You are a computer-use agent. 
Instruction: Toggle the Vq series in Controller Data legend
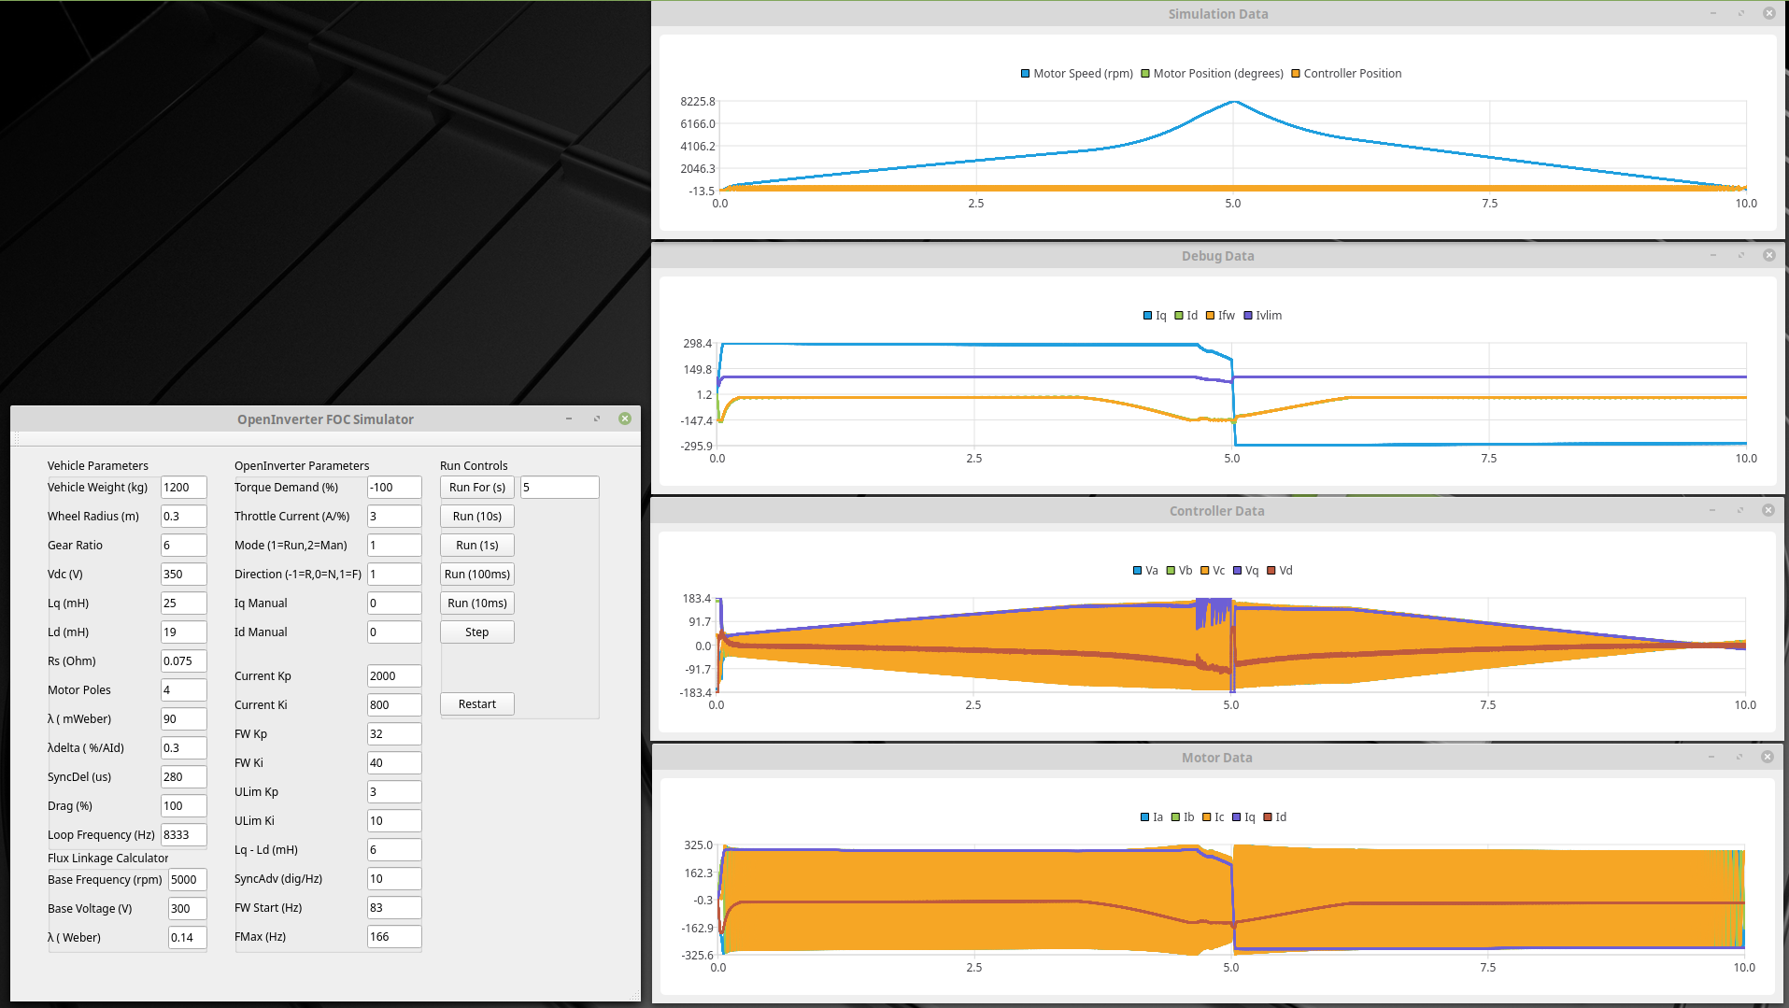[x=1238, y=571]
